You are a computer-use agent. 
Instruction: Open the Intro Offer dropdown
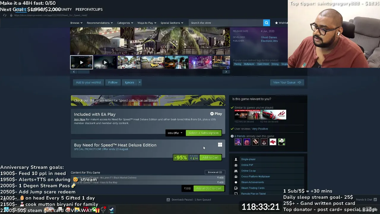(x=175, y=133)
